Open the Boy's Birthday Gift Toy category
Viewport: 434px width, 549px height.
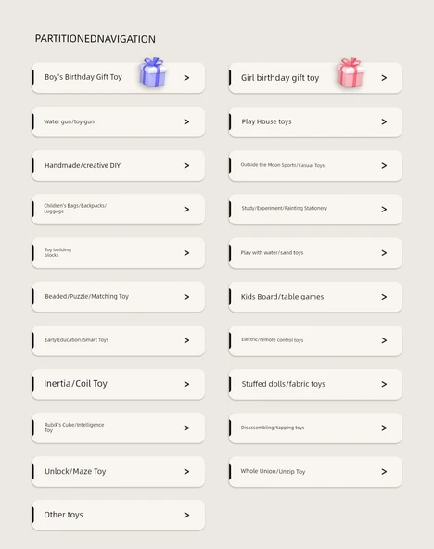point(119,78)
